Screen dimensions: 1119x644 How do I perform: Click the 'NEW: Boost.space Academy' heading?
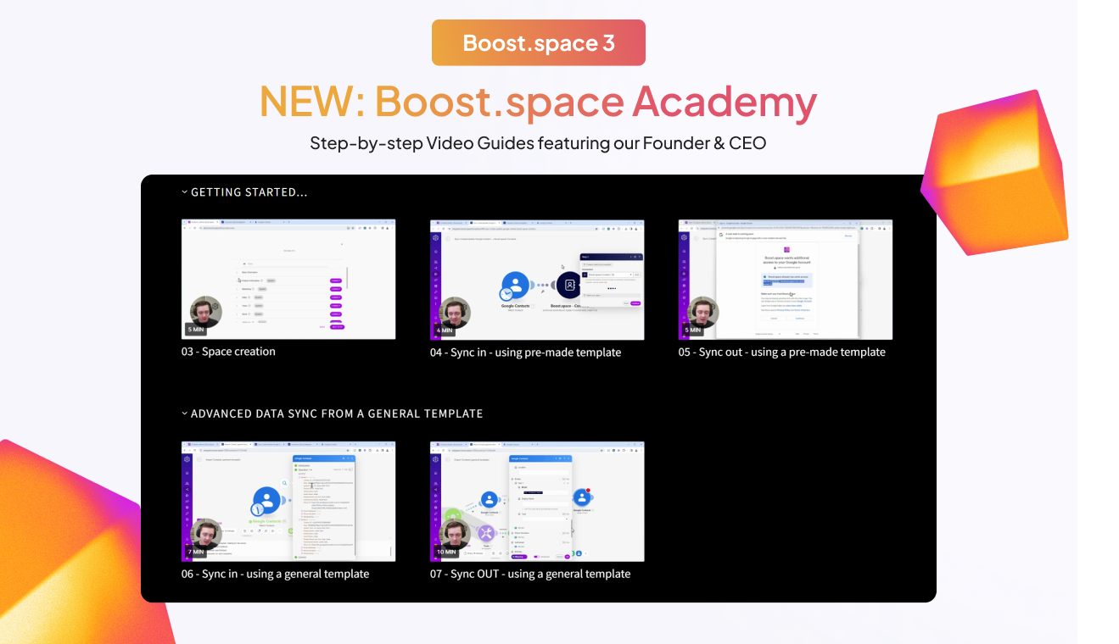(x=538, y=102)
